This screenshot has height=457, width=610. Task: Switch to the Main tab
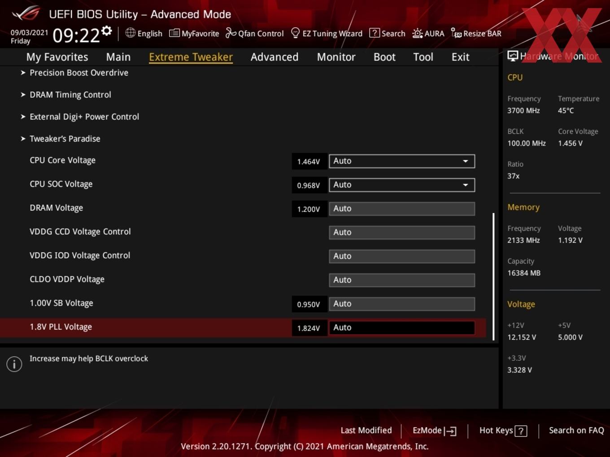pos(118,57)
